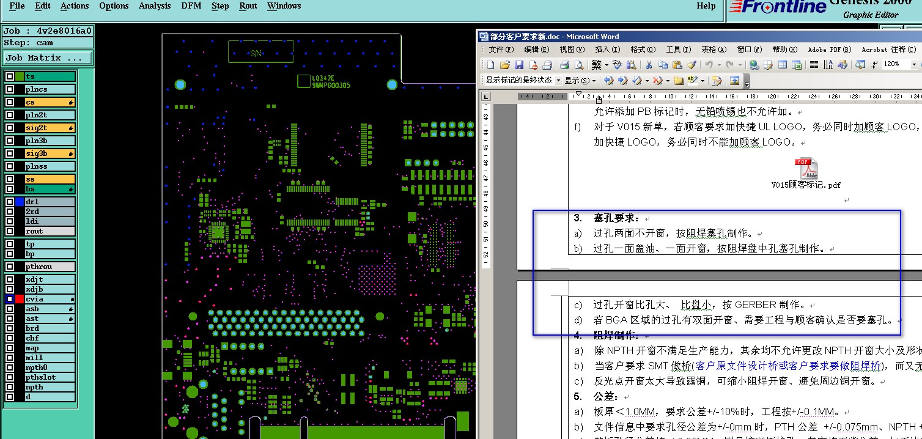Go to previous change in Reviewing toolbar
Screen dimensions: 922x439
pyautogui.click(x=609, y=81)
